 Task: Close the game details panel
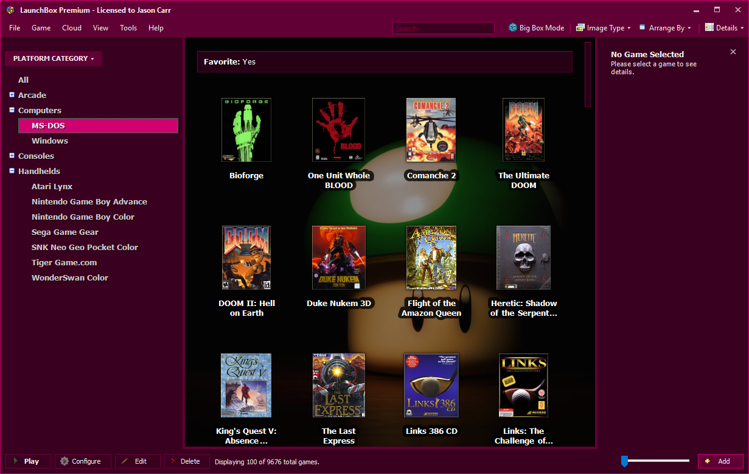click(x=733, y=52)
